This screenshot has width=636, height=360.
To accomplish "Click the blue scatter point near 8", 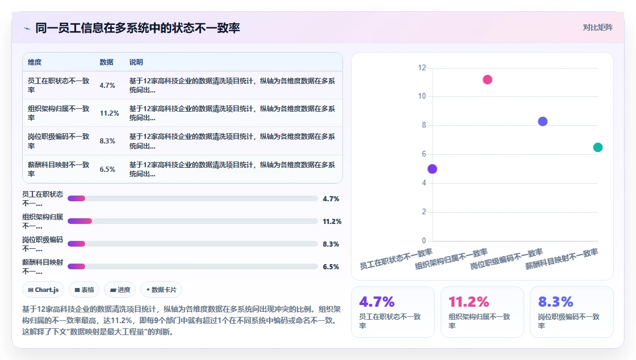I will click(x=543, y=121).
